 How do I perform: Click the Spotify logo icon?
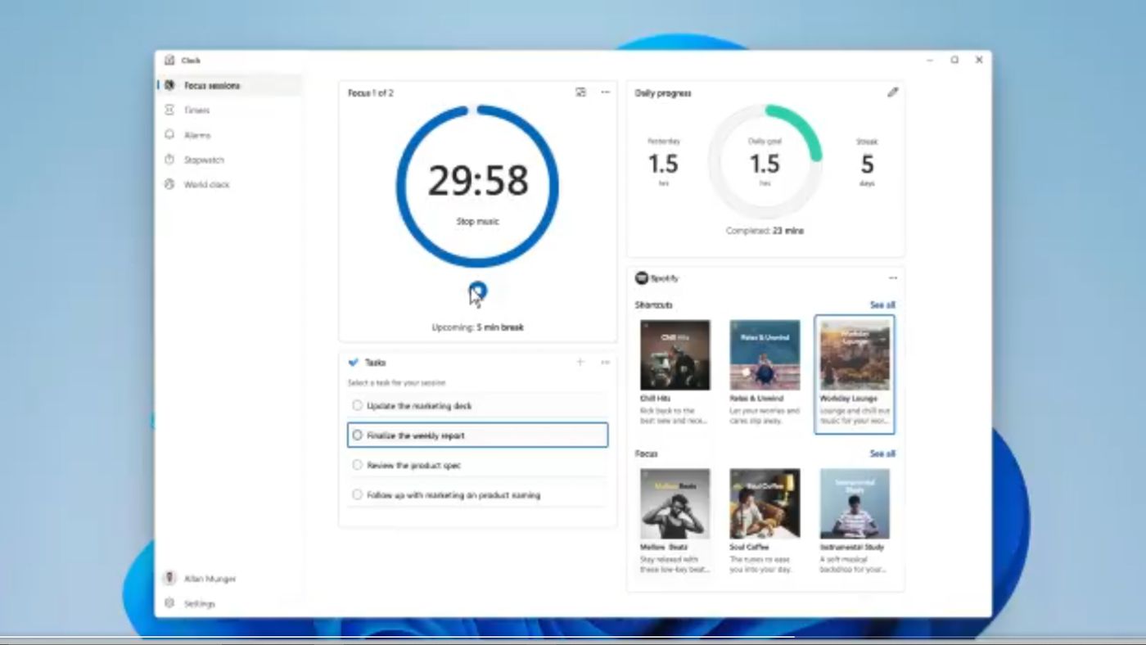click(x=640, y=277)
